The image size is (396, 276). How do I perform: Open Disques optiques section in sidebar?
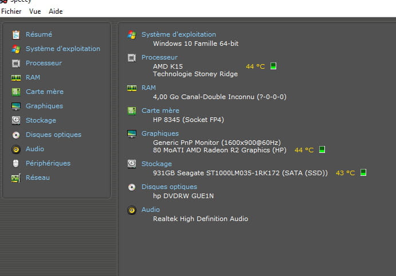click(x=53, y=135)
